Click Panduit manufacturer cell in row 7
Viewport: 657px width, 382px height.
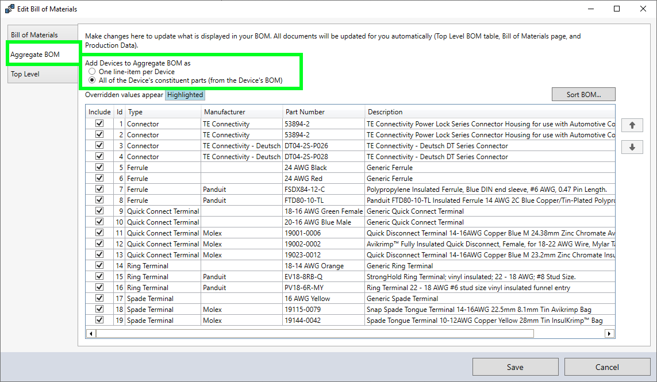(x=242, y=190)
